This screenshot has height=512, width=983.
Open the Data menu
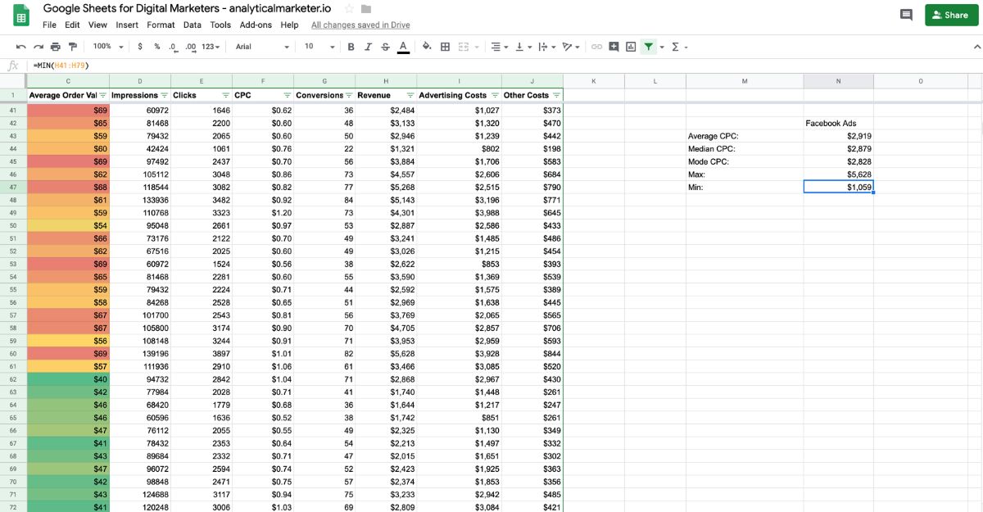click(192, 25)
